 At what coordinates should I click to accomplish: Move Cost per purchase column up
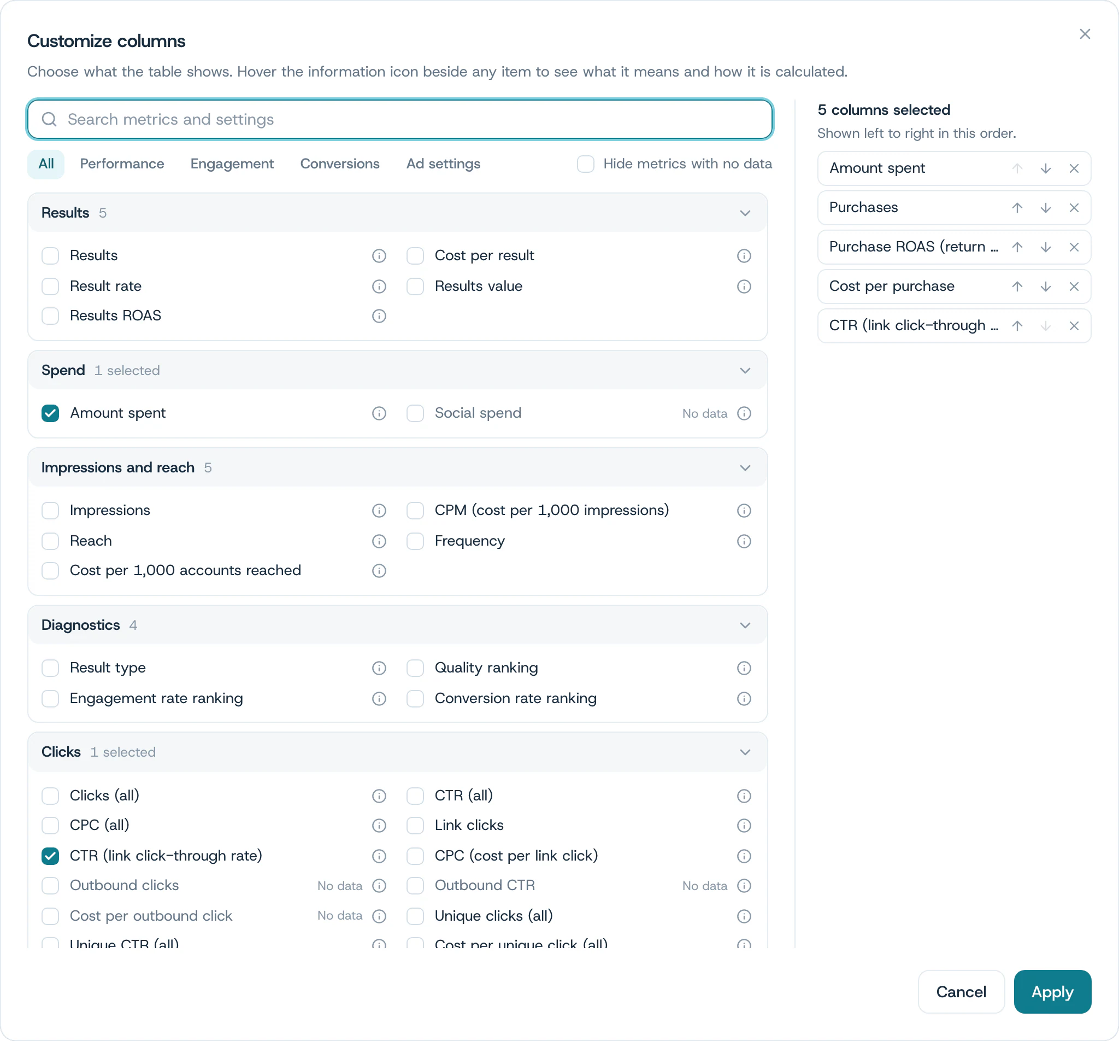coord(1017,286)
